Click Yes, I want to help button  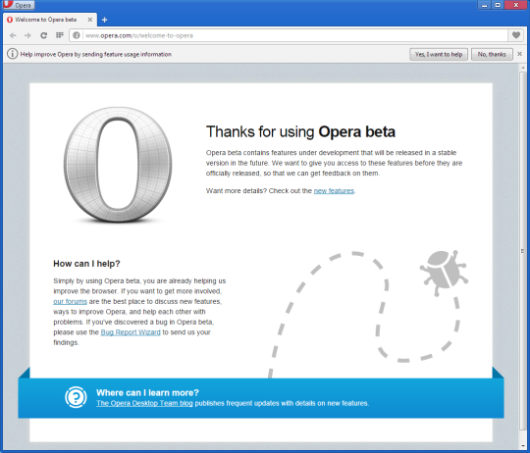coord(439,54)
